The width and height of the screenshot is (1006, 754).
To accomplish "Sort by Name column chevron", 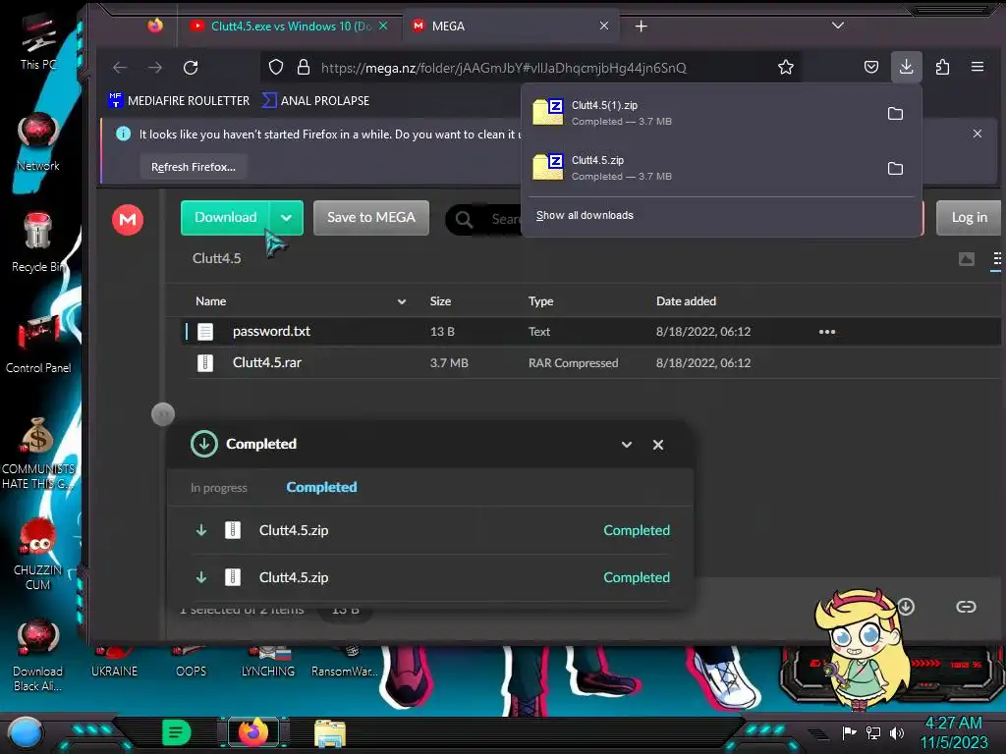I will 402,301.
